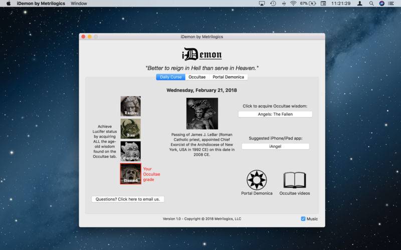Click the Suggested iPhone/iPad app label
This screenshot has width=401, height=250.
(x=275, y=138)
